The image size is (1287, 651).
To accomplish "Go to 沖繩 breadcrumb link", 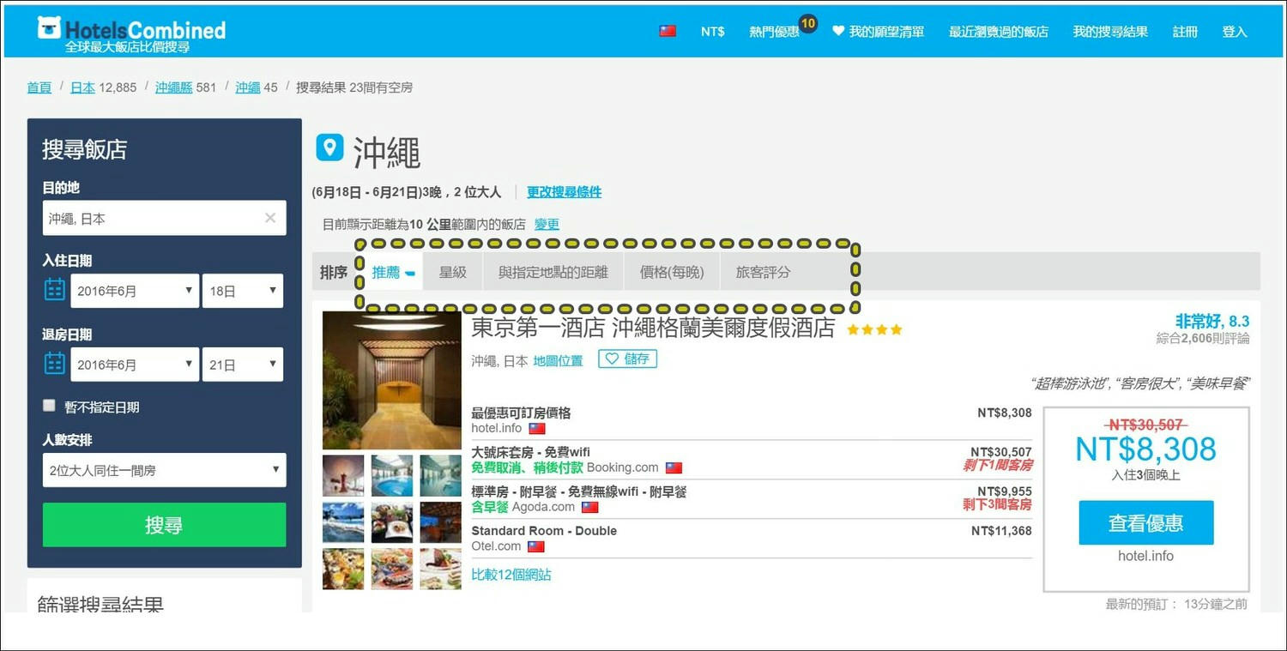I will click(248, 87).
